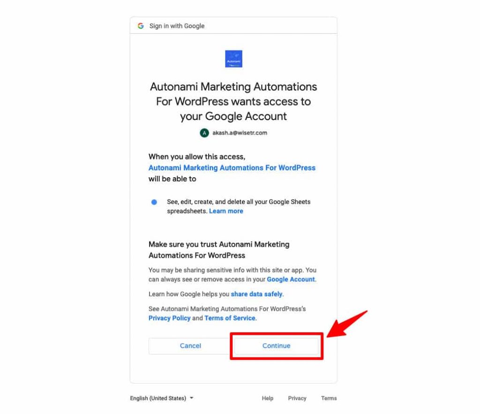Open the share data safely link

coord(256,294)
